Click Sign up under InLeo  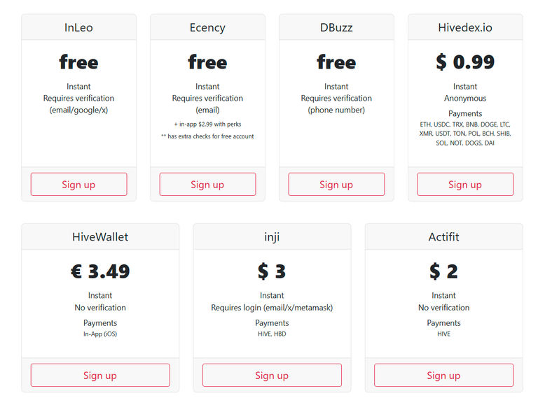click(x=78, y=184)
